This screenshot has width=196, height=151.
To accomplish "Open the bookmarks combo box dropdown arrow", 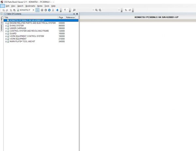I will 93,10.
